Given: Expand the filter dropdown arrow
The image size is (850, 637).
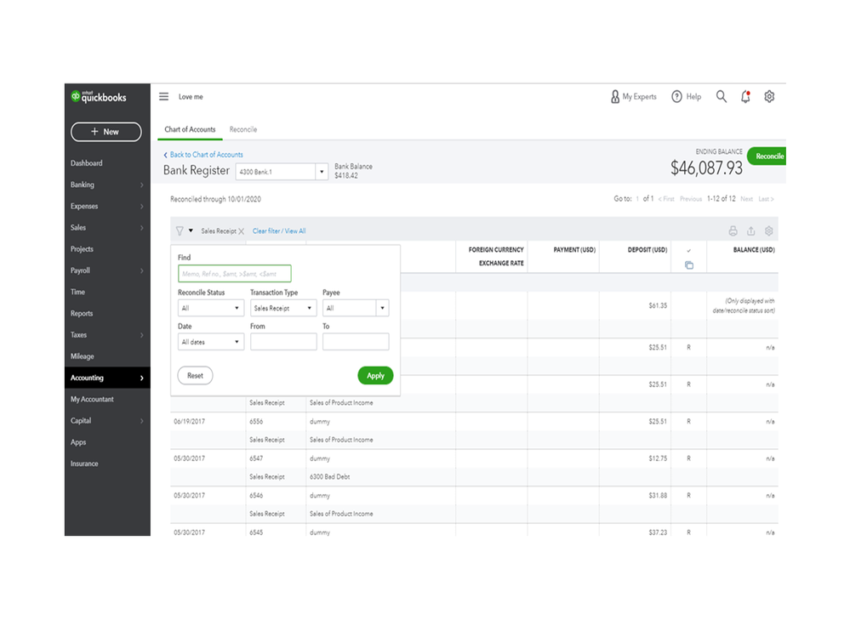Looking at the screenshot, I should coord(191,230).
